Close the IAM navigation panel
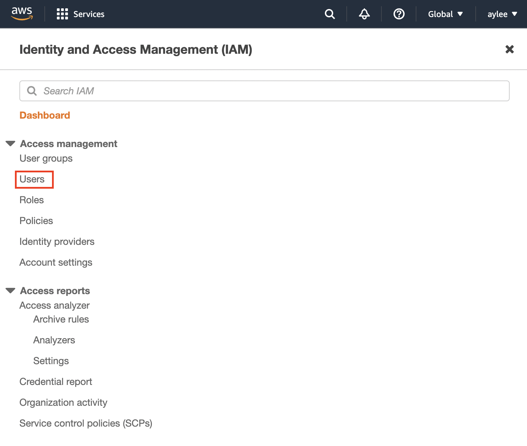Screen dimensions: 527x446 tap(509, 49)
